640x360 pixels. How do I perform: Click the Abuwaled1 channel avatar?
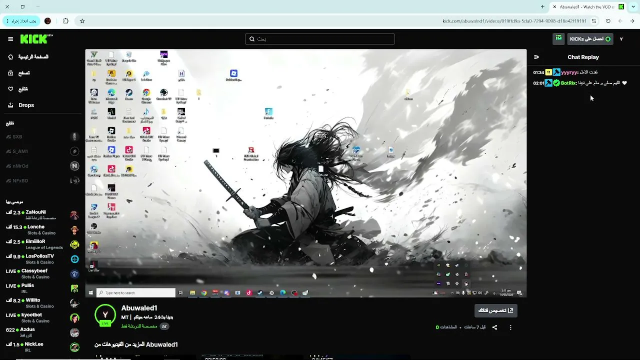105,315
